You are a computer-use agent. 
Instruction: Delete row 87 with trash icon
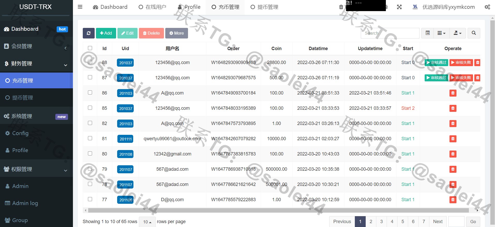coord(478,78)
